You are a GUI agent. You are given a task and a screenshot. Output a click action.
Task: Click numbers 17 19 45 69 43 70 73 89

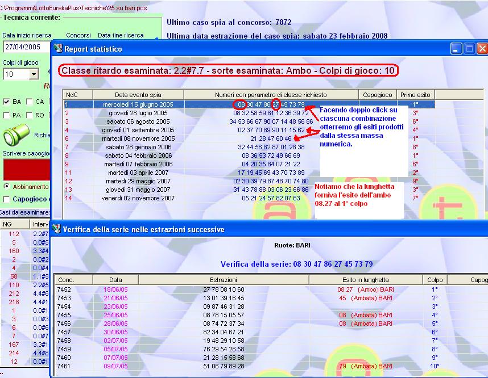click(x=271, y=173)
